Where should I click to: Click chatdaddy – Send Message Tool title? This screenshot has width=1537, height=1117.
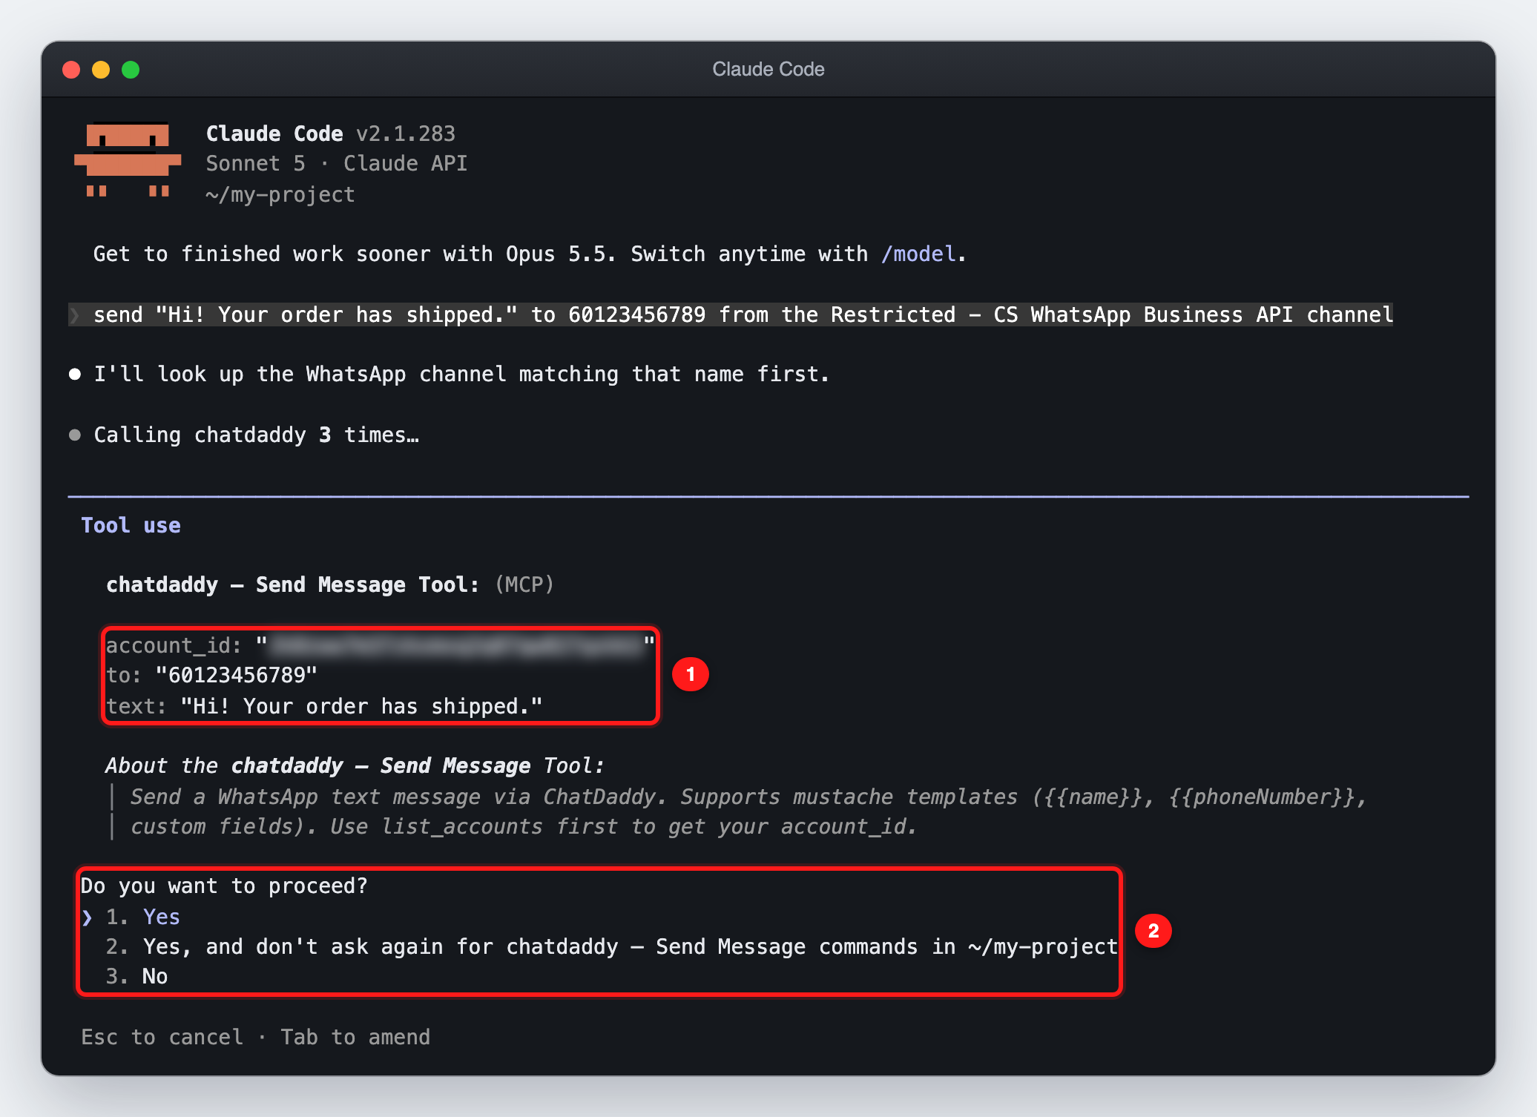[x=292, y=584]
